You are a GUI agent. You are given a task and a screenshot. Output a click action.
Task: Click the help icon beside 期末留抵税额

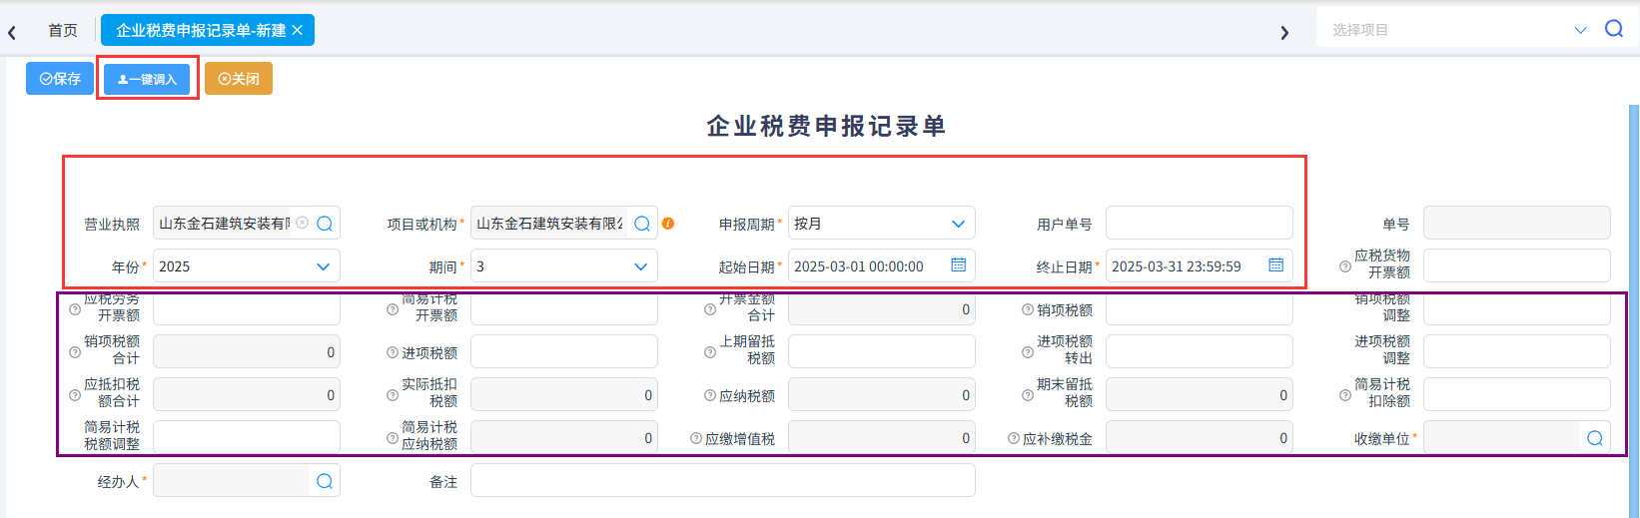(x=1028, y=395)
